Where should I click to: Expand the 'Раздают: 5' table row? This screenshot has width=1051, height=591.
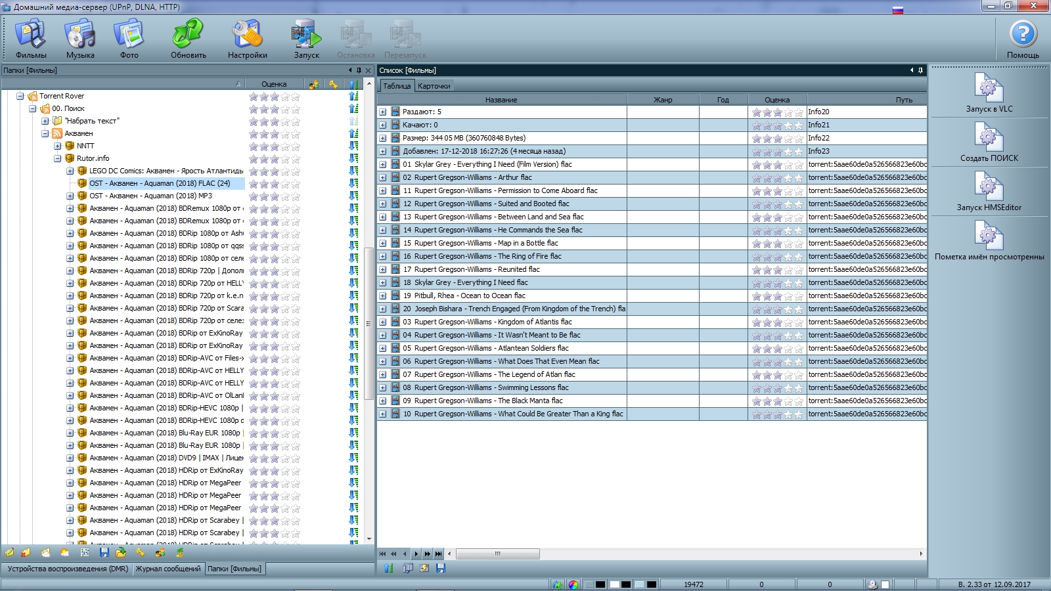coord(383,112)
